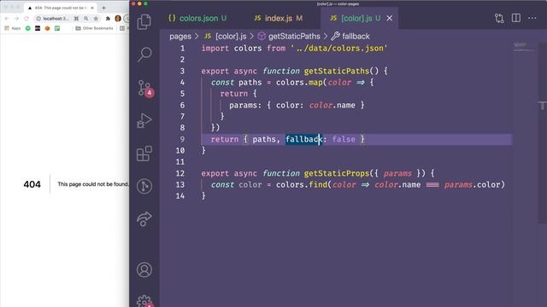Open the Search view in activity bar
The width and height of the screenshot is (547, 307).
click(144, 55)
